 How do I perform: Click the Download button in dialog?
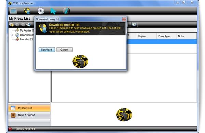coord(47,50)
